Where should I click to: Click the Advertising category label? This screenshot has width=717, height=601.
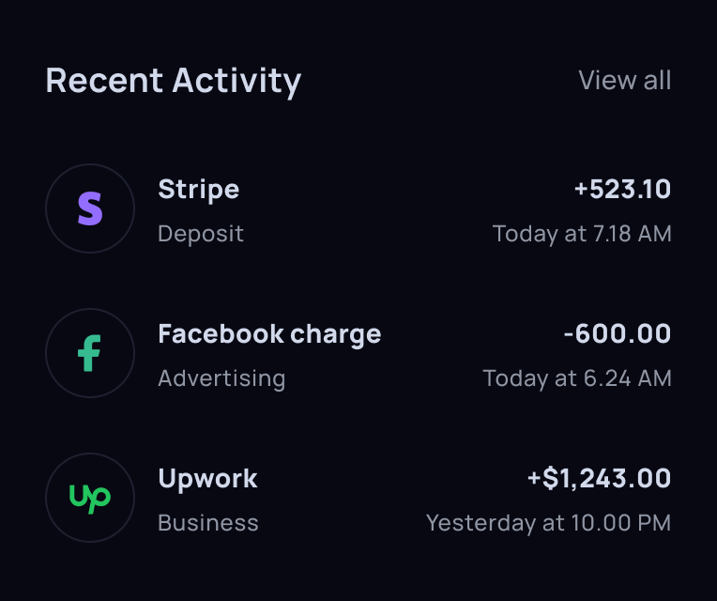pyautogui.click(x=221, y=378)
